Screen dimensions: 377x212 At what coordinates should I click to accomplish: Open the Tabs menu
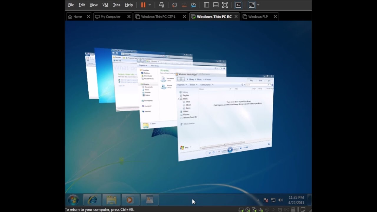(117, 5)
